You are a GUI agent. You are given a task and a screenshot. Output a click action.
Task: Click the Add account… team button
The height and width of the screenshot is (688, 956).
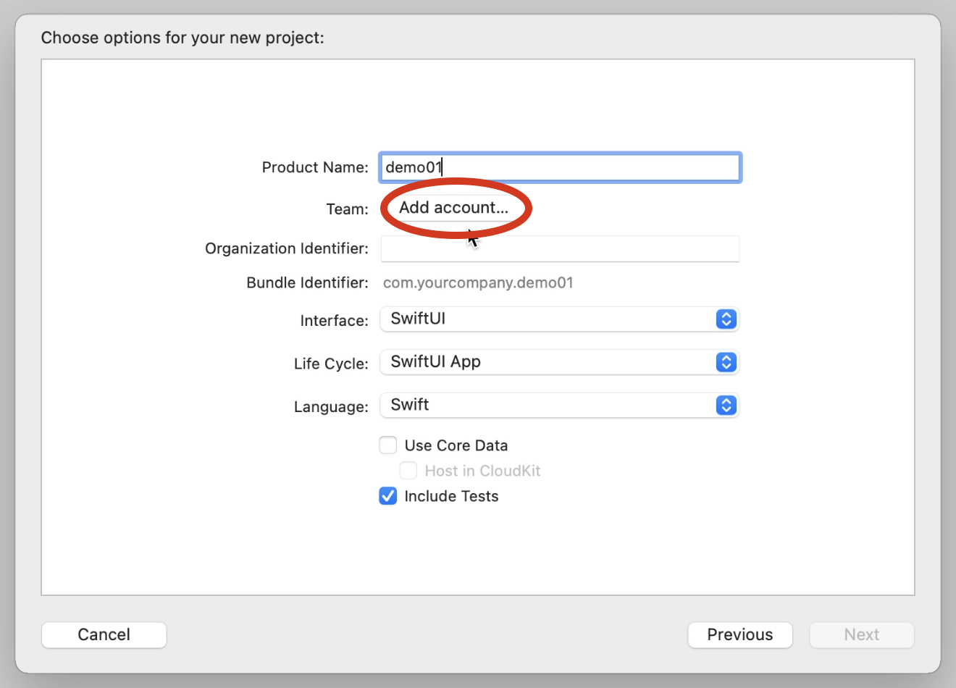pyautogui.click(x=454, y=208)
